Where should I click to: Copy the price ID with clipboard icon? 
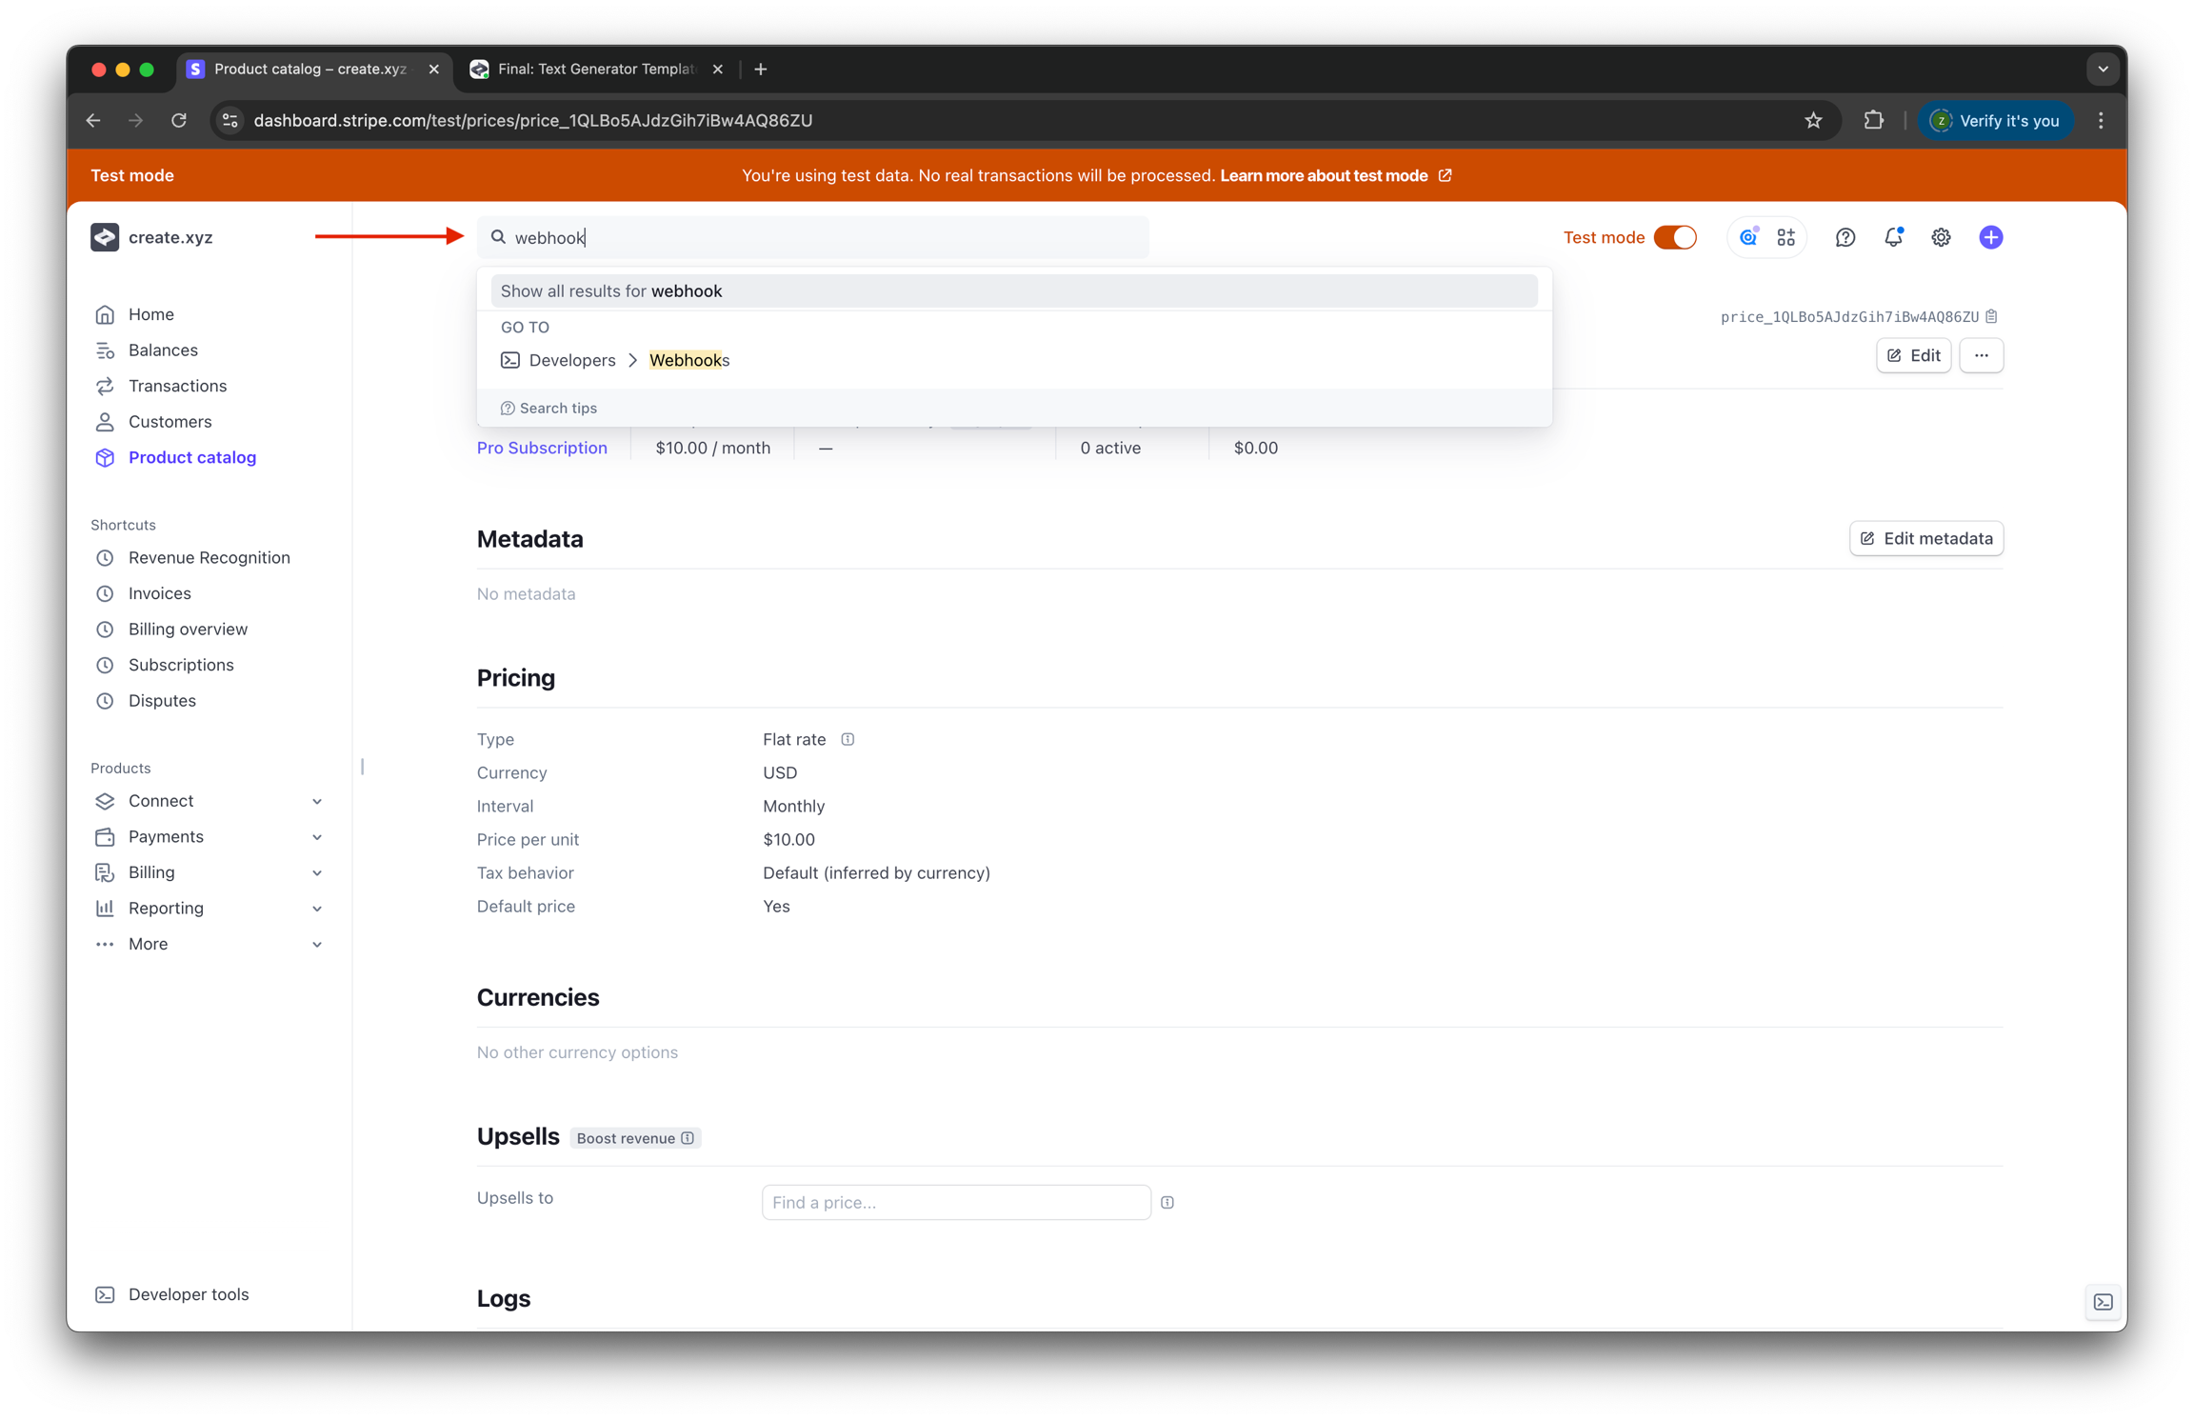pos(1991,316)
